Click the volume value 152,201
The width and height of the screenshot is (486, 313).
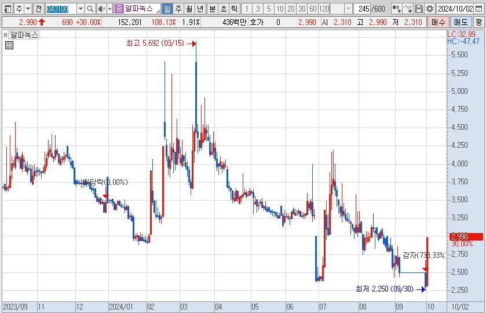(130, 23)
